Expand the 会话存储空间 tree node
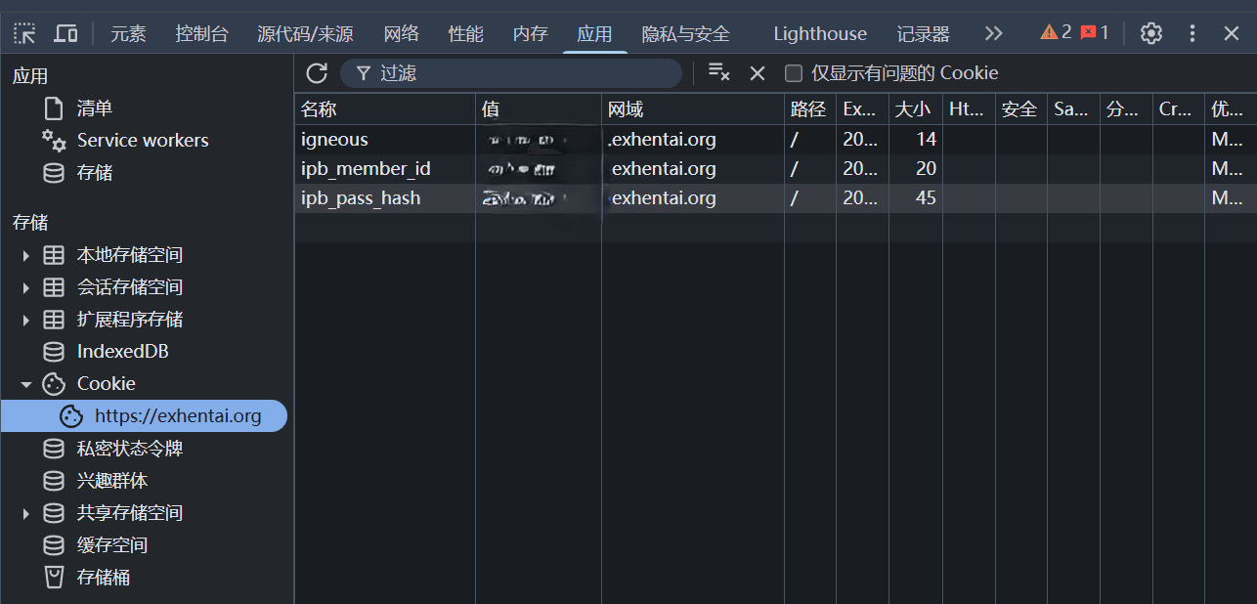Image resolution: width=1257 pixels, height=604 pixels. click(x=26, y=288)
